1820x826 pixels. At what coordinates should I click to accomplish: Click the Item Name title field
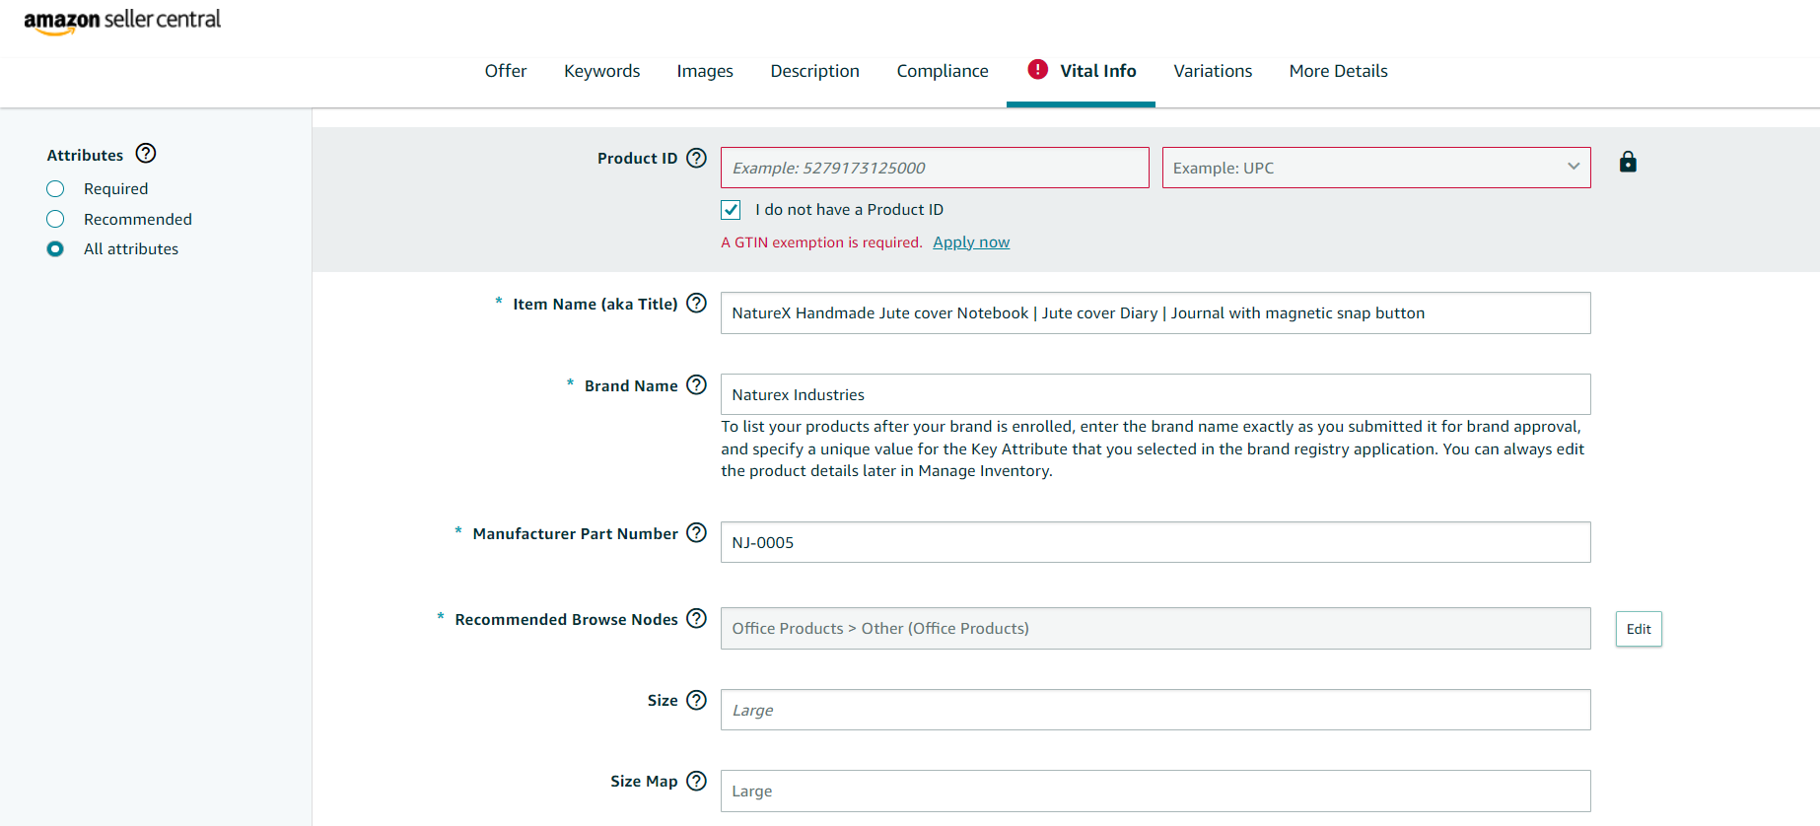point(1155,312)
